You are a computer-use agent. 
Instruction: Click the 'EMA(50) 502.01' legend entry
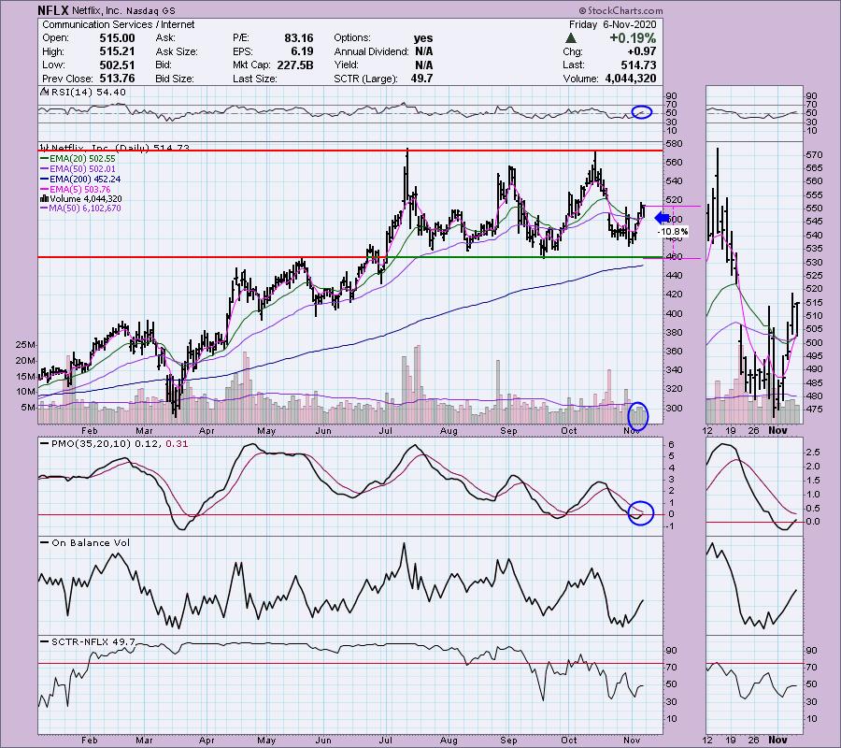pos(82,169)
